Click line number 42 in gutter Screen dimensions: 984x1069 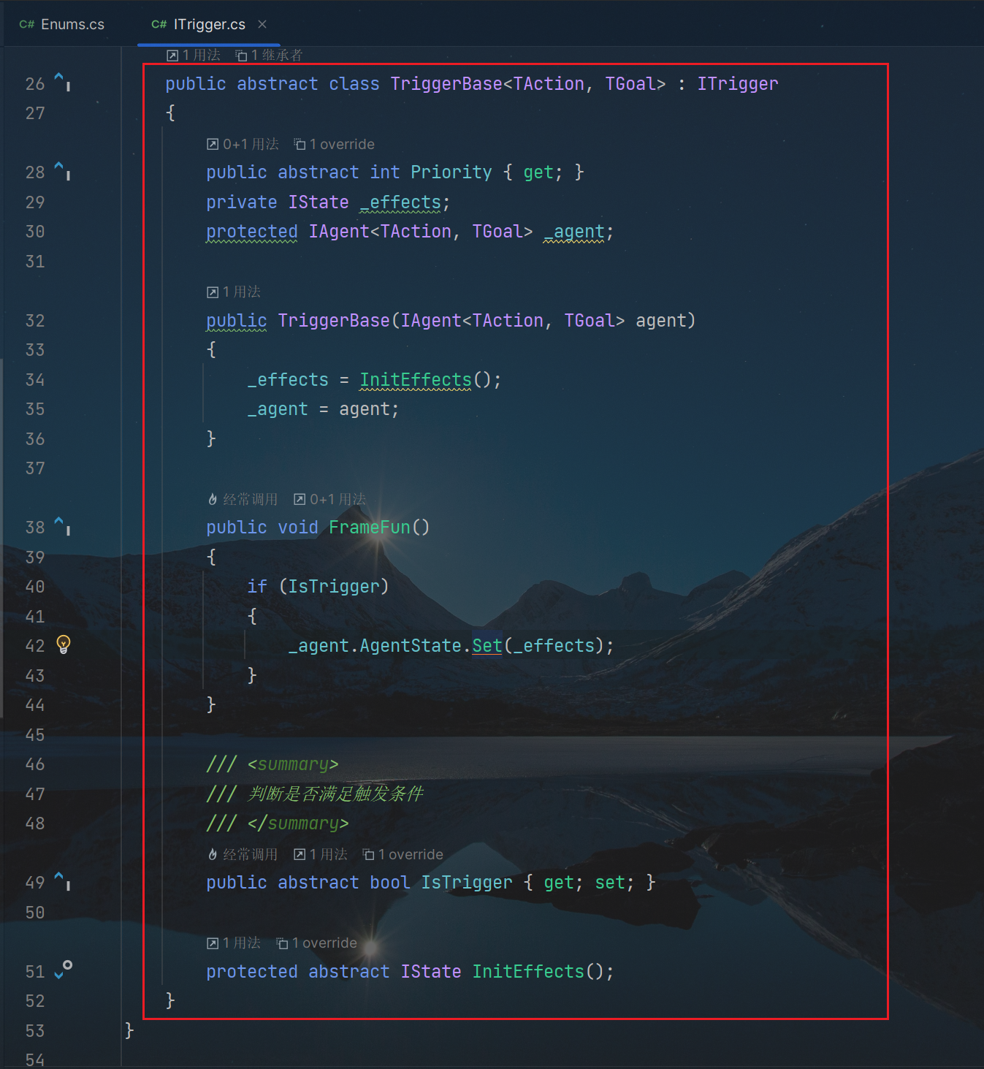[35, 646]
